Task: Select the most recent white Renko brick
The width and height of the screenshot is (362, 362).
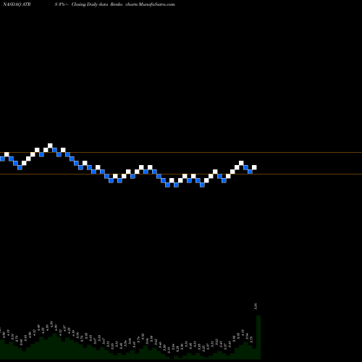Action: 254,167
